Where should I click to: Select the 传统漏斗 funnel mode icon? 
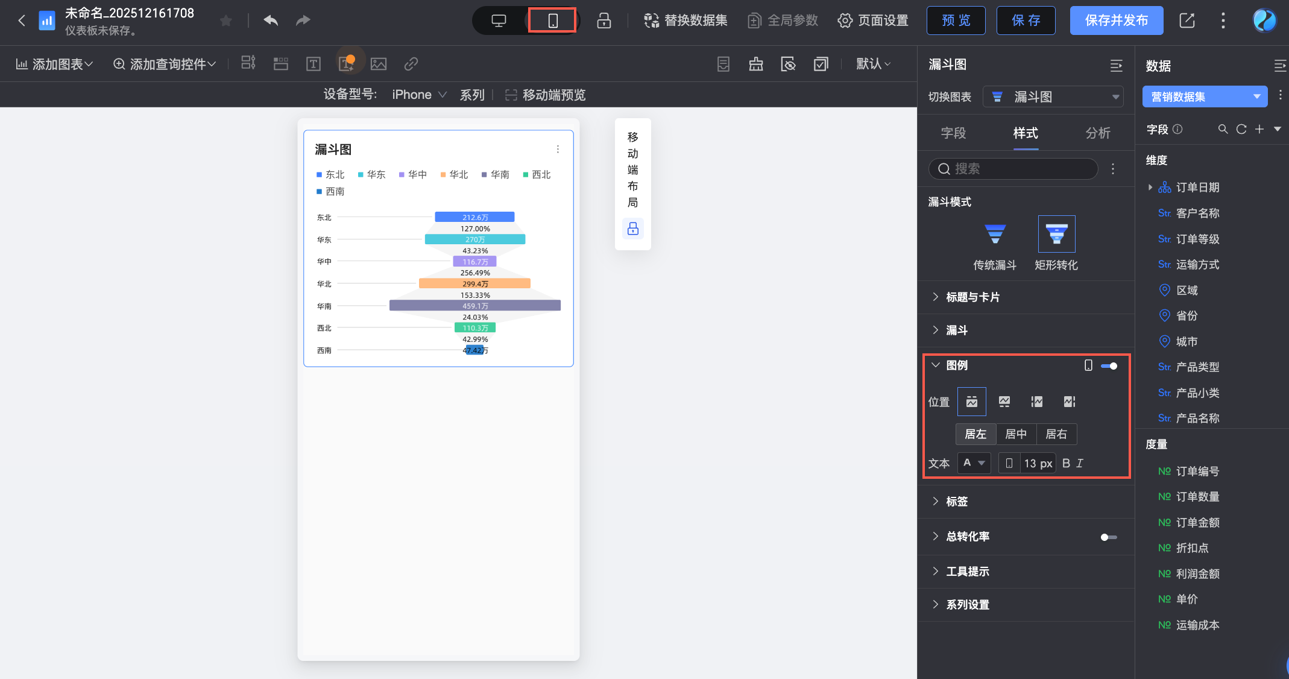(x=995, y=234)
